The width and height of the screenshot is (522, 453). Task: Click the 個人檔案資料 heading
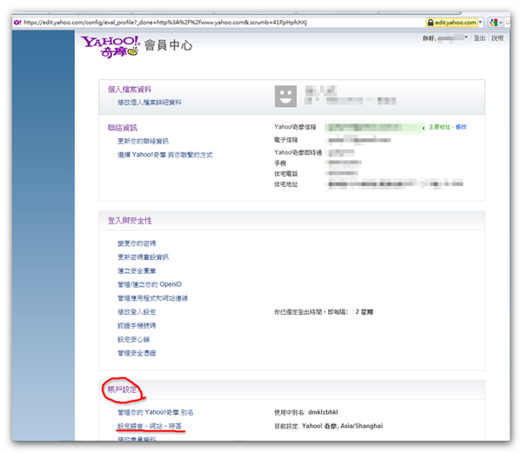click(x=130, y=90)
